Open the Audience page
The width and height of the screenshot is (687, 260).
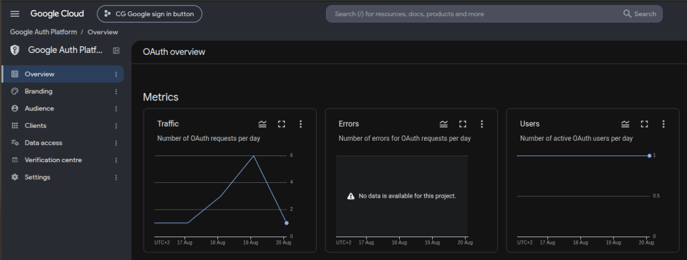coord(62,109)
